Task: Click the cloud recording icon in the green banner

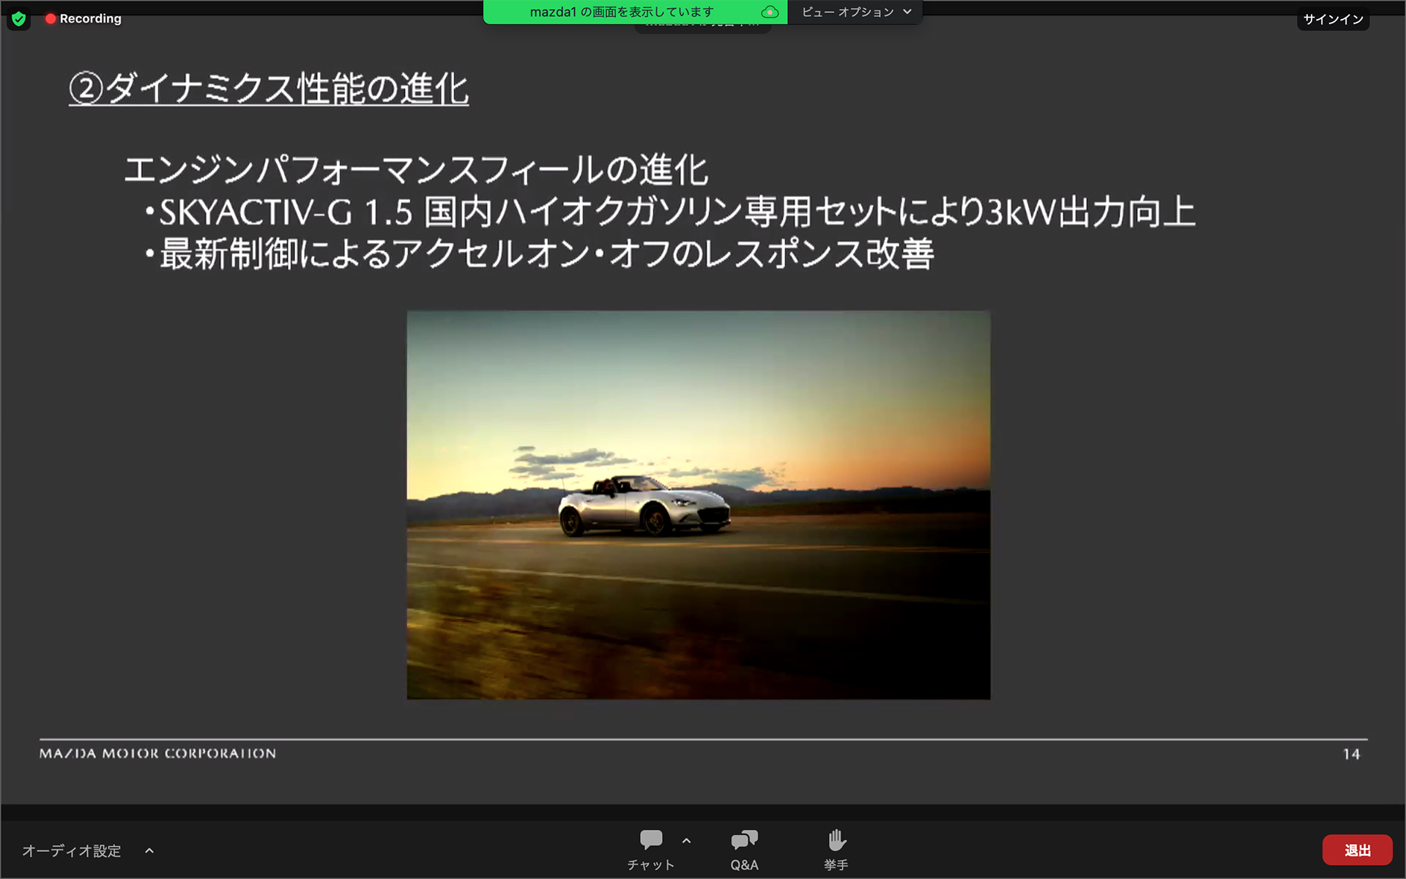Action: pos(769,12)
